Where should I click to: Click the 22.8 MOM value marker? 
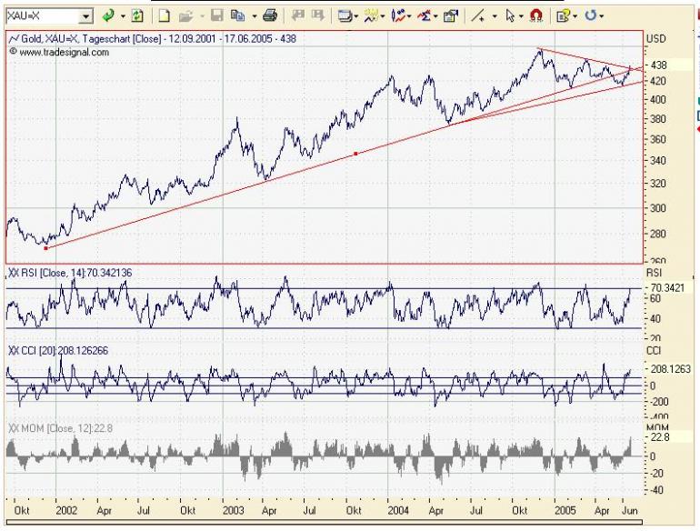(x=660, y=437)
